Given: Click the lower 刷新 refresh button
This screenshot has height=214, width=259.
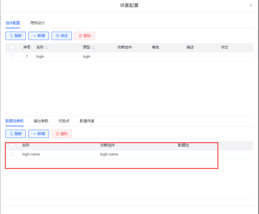Looking at the screenshot, I should click(x=15, y=134).
